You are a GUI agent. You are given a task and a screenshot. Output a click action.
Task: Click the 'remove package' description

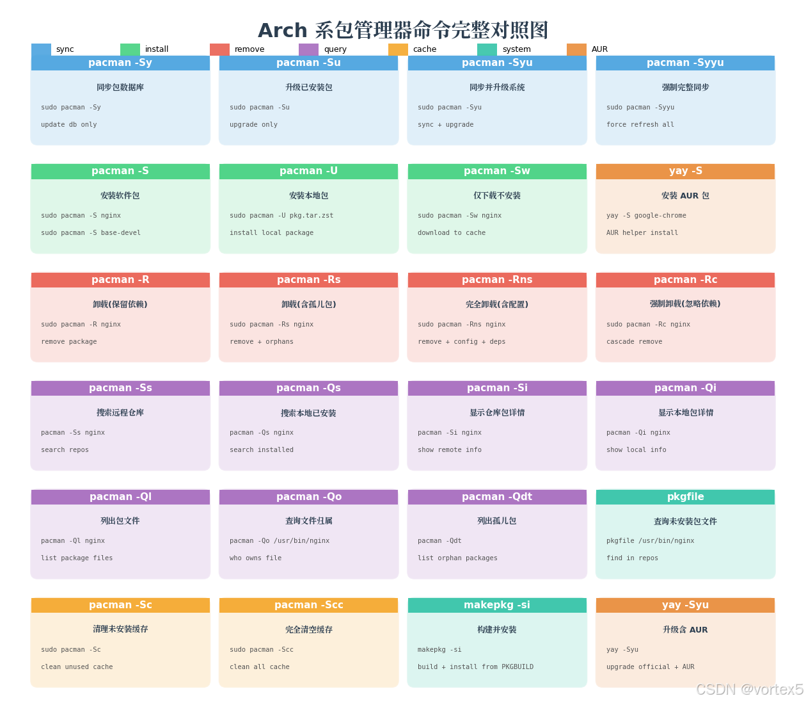pyautogui.click(x=69, y=342)
